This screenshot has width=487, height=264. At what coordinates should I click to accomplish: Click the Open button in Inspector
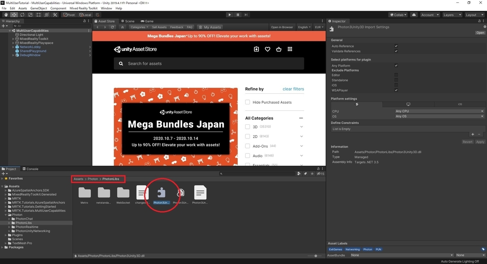pos(480,33)
